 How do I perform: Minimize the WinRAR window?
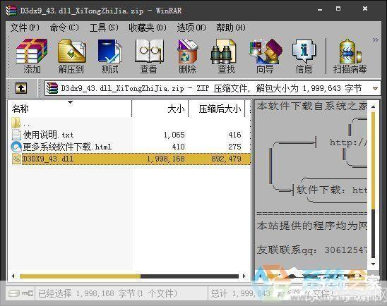(x=320, y=9)
